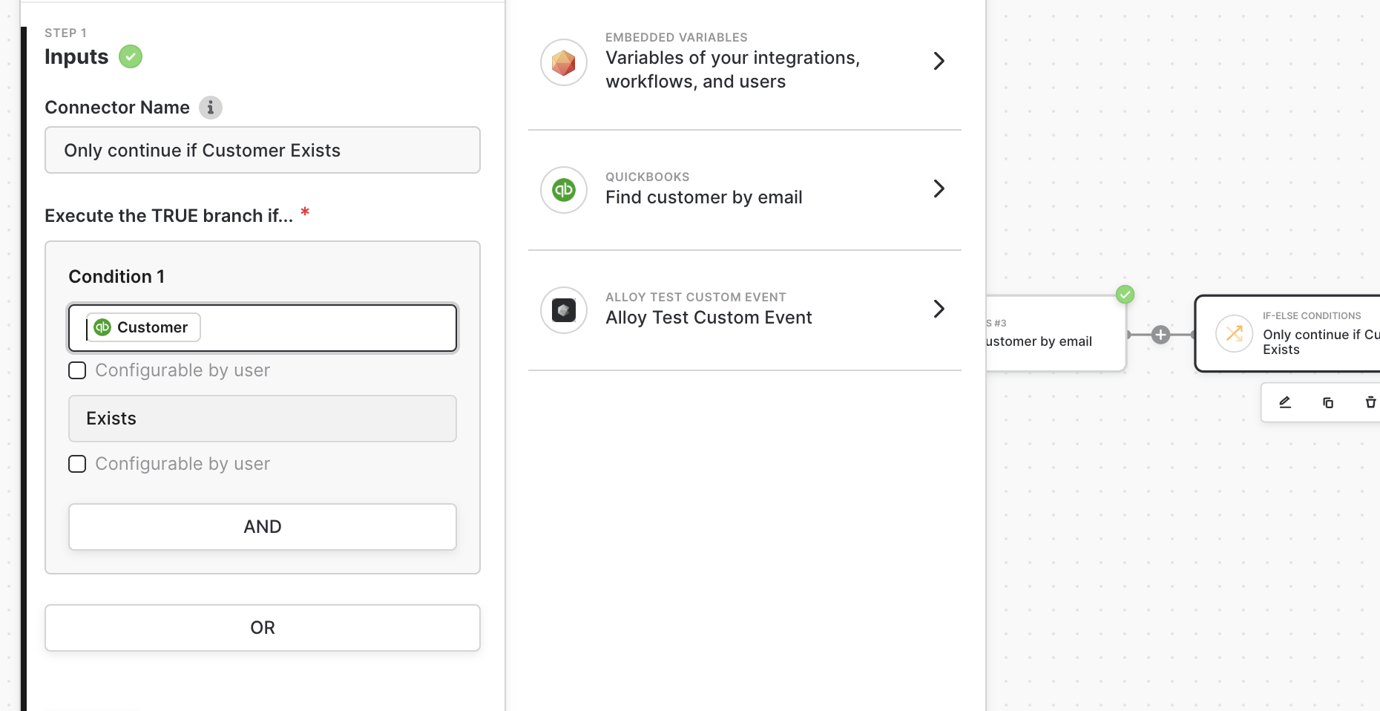Click the duplicate node icon

click(x=1328, y=402)
